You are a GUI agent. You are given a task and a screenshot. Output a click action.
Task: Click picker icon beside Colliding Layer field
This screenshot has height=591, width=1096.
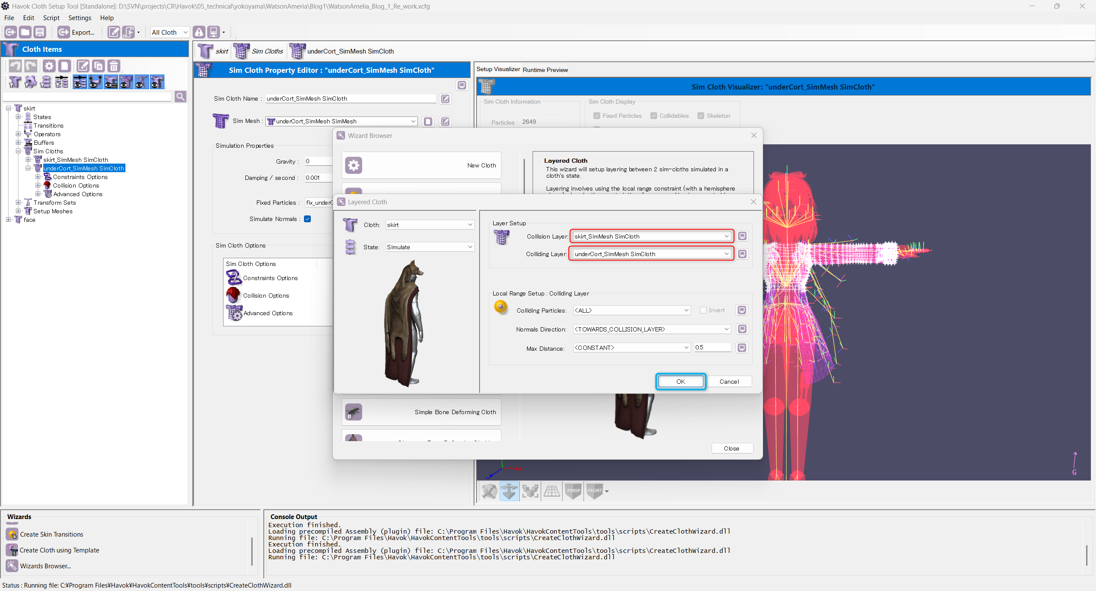[742, 254]
